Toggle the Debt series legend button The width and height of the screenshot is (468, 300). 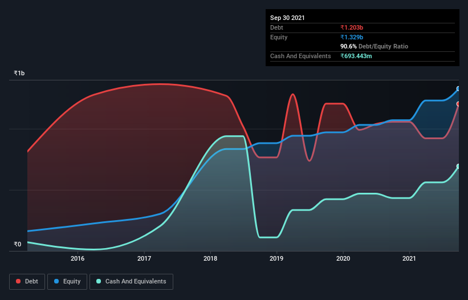click(x=27, y=282)
